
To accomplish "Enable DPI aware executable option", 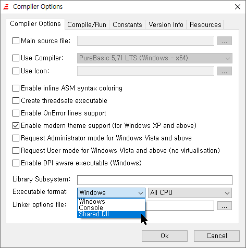I will pos(16,163).
